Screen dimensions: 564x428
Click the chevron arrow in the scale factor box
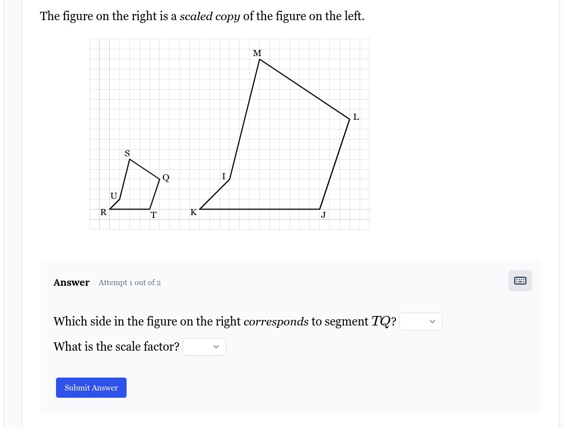(x=216, y=347)
